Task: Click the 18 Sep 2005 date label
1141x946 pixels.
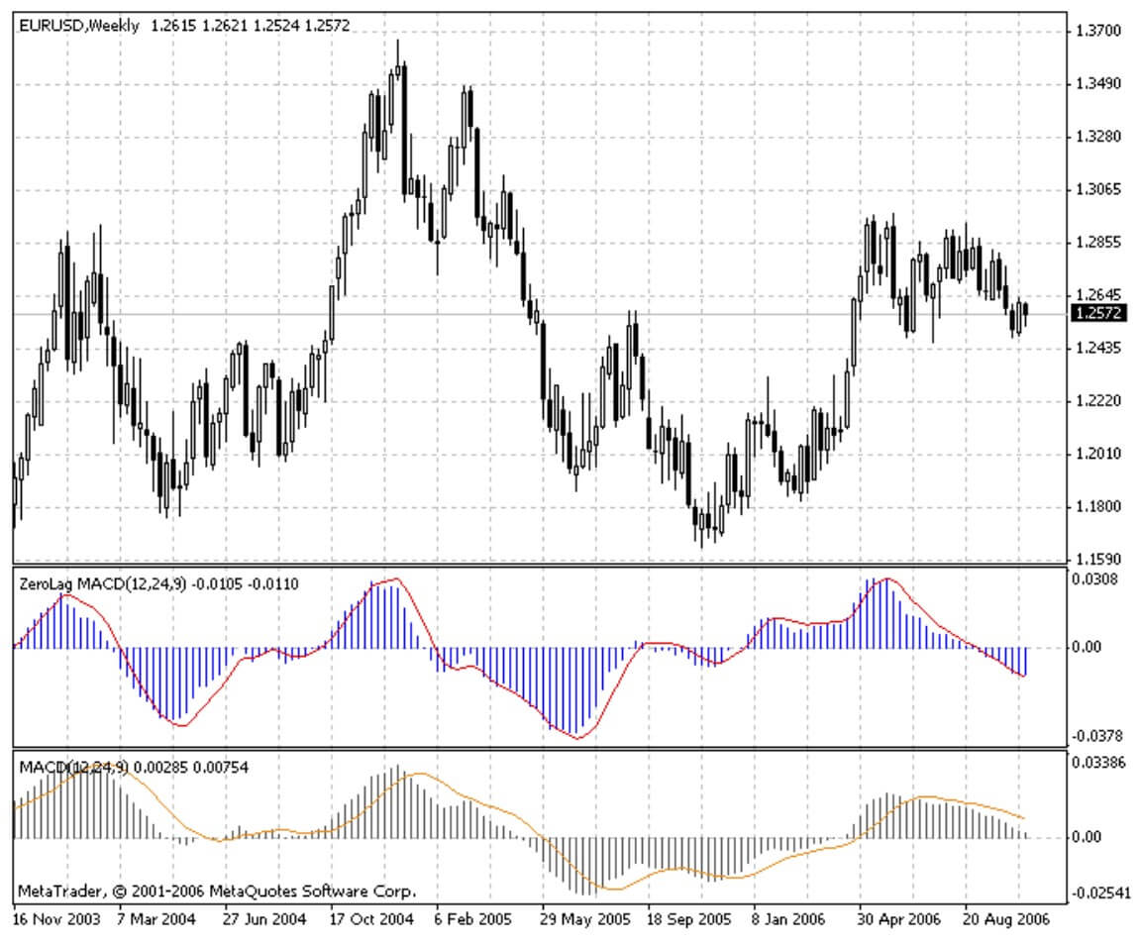Action: (x=690, y=918)
